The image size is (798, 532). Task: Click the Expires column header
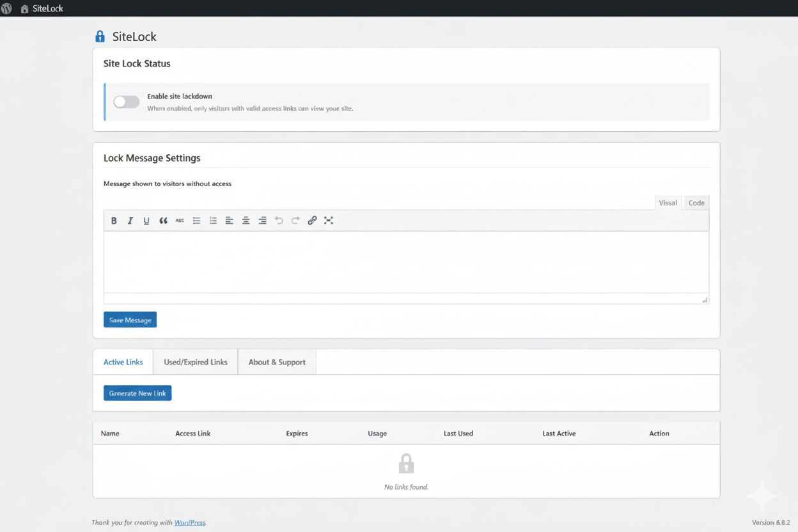(x=297, y=434)
